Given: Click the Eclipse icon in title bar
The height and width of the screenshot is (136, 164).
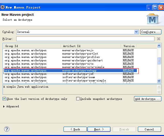Looking at the screenshot, I should 3,7.
